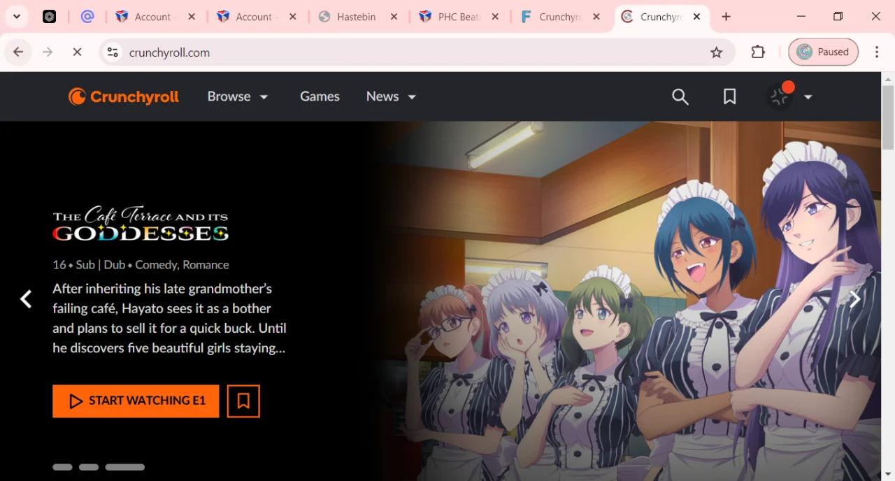Stop loading the page
Screen dimensions: 895x481
pos(77,52)
